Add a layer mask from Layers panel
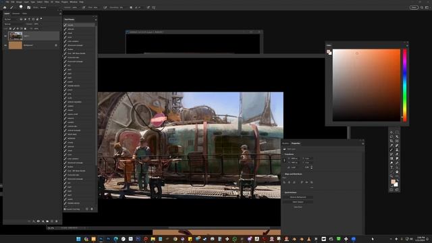This screenshot has width=432, height=243. point(38,221)
